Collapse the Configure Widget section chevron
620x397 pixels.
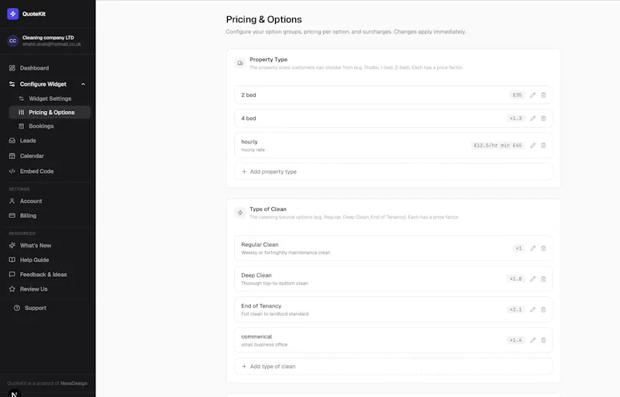click(x=83, y=85)
